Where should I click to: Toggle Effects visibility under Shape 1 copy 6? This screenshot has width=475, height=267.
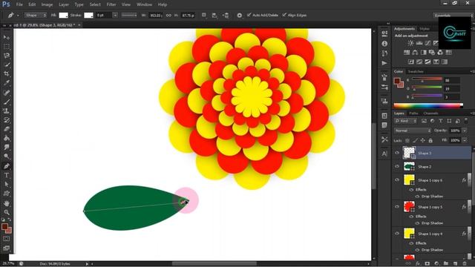(x=411, y=190)
